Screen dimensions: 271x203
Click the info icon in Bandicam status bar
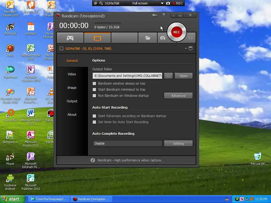pyautogui.click(x=93, y=160)
